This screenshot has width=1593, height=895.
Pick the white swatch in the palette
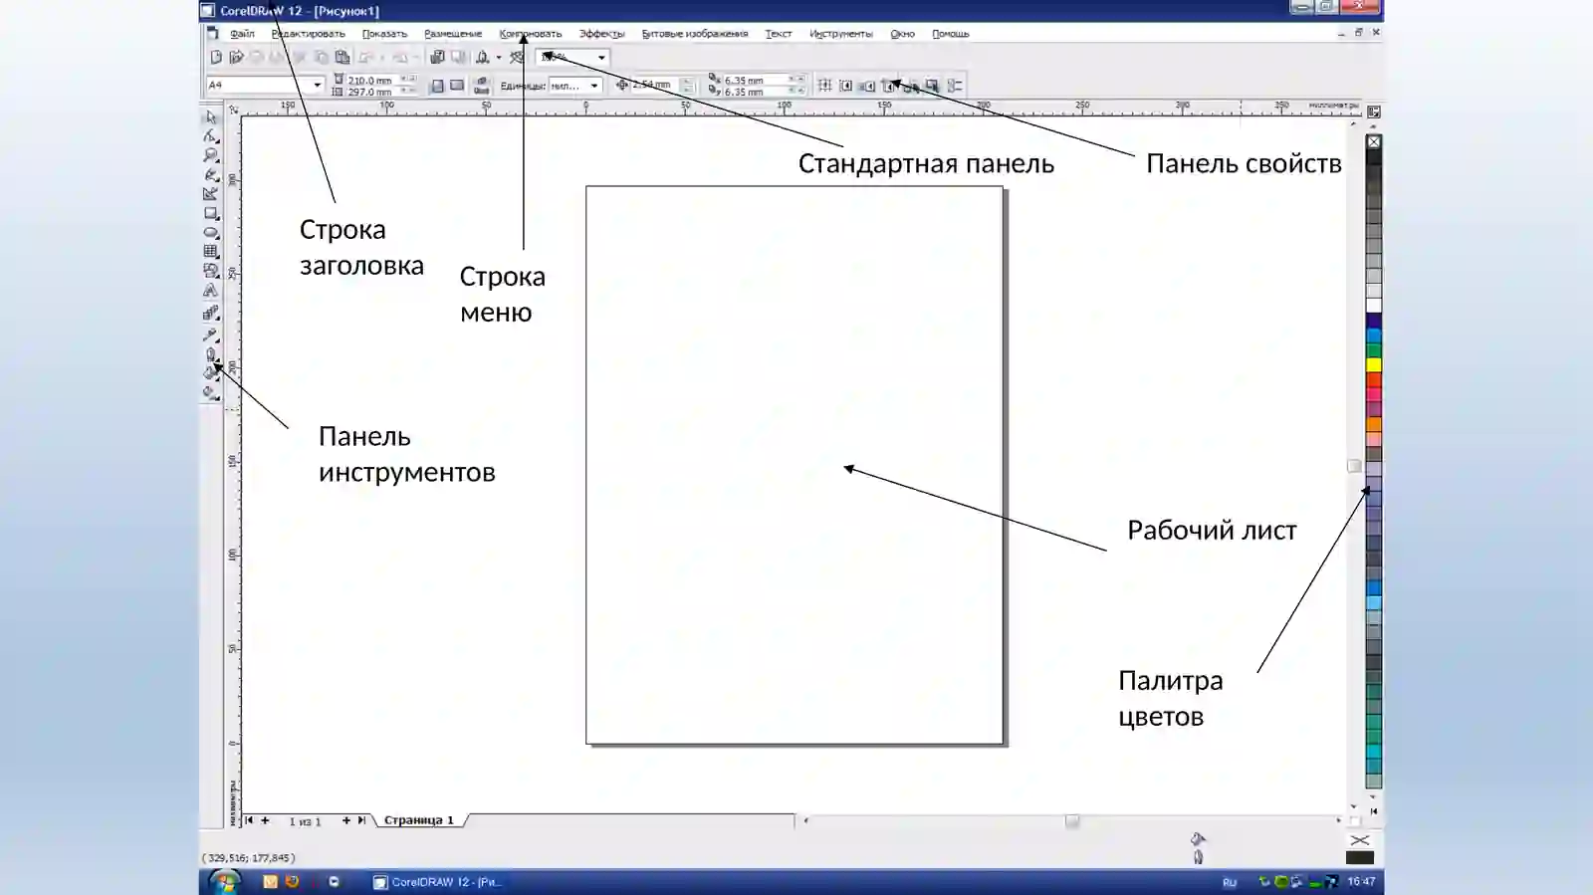pyautogui.click(x=1374, y=306)
